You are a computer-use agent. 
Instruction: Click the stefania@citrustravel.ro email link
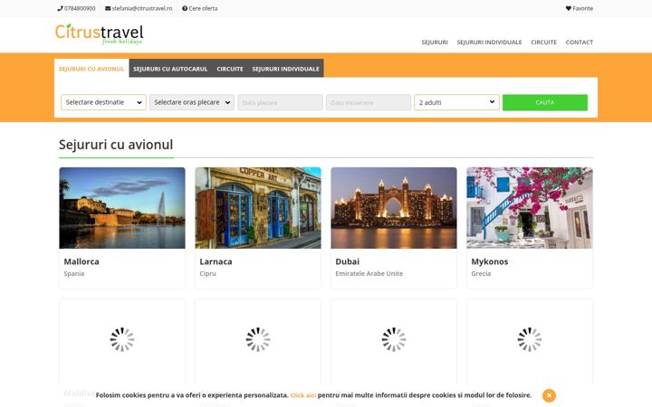pos(142,8)
